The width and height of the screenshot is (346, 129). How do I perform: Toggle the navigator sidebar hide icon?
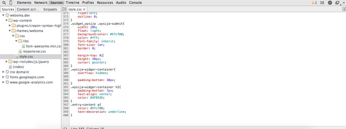click(64, 9)
